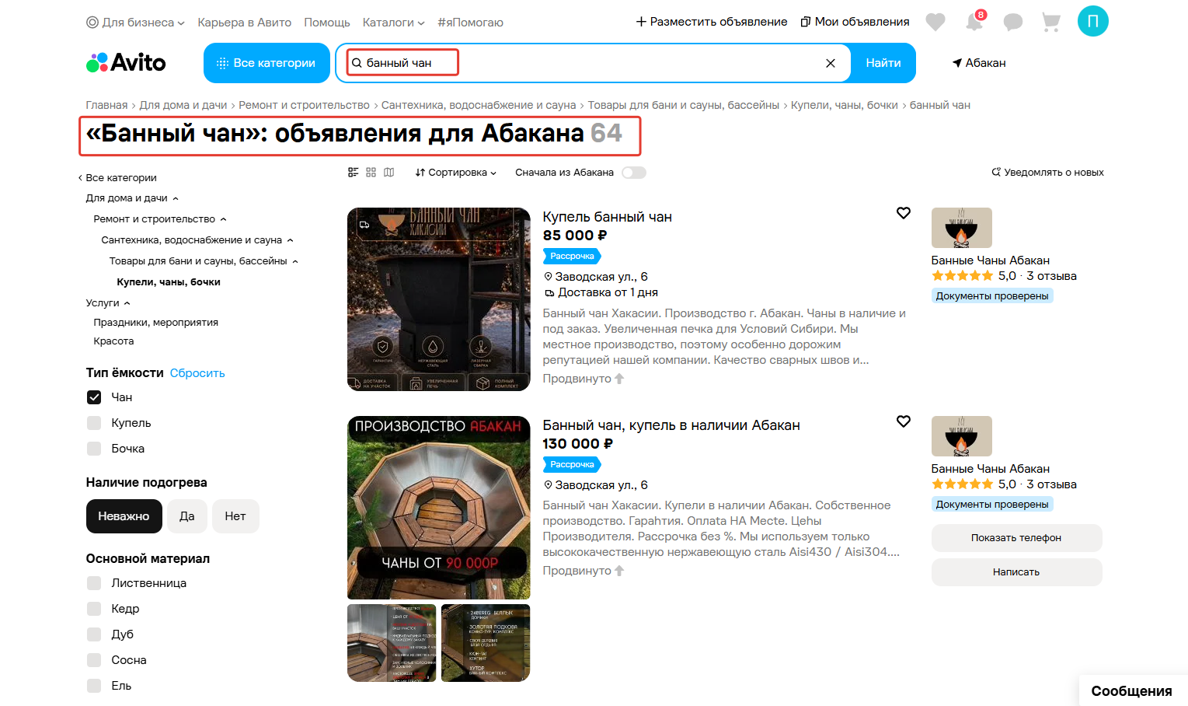Open 'Карьера в Авито' menu link
Viewport: 1188px width, 706px height.
click(x=245, y=23)
